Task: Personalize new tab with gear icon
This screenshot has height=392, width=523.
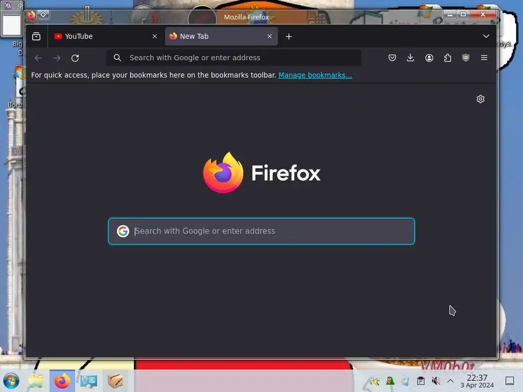Action: pos(480,99)
